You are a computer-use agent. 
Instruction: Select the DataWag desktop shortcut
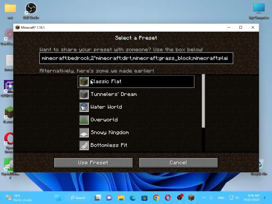pos(7,37)
